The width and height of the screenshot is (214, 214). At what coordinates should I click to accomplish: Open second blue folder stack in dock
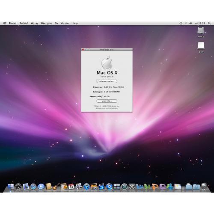point(196,187)
